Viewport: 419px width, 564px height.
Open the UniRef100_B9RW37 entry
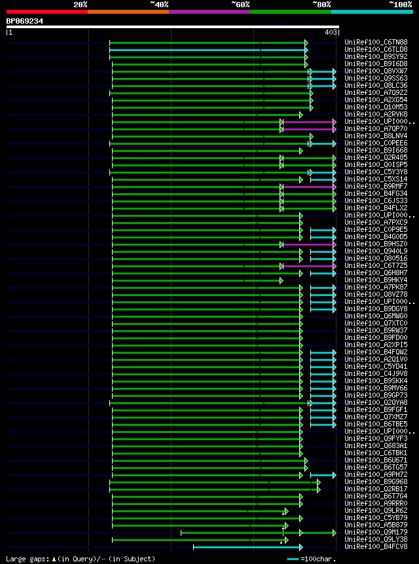[376, 330]
